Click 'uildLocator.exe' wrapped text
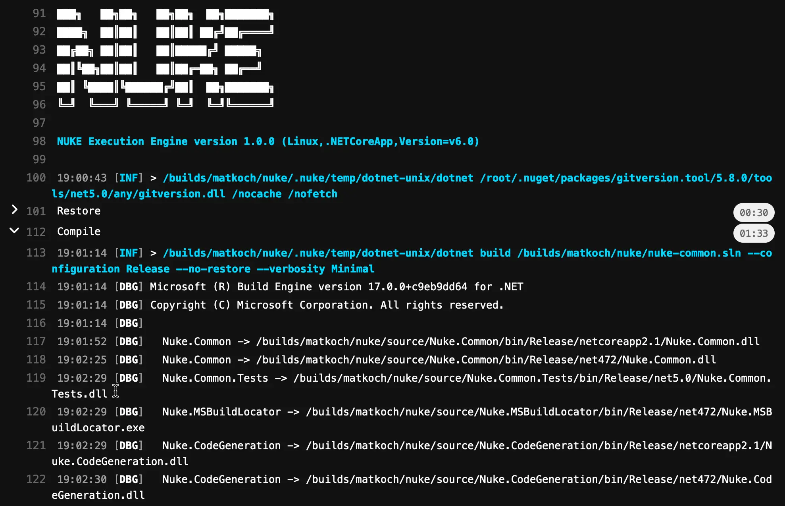 pos(98,428)
